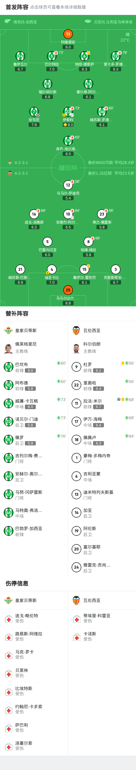
Task: Click coach 科尔伯朗 portrait
Action: click(x=76, y=348)
